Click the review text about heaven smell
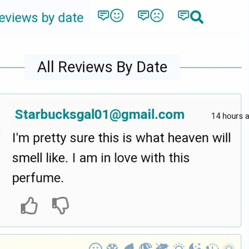The image size is (249, 249). (x=121, y=158)
